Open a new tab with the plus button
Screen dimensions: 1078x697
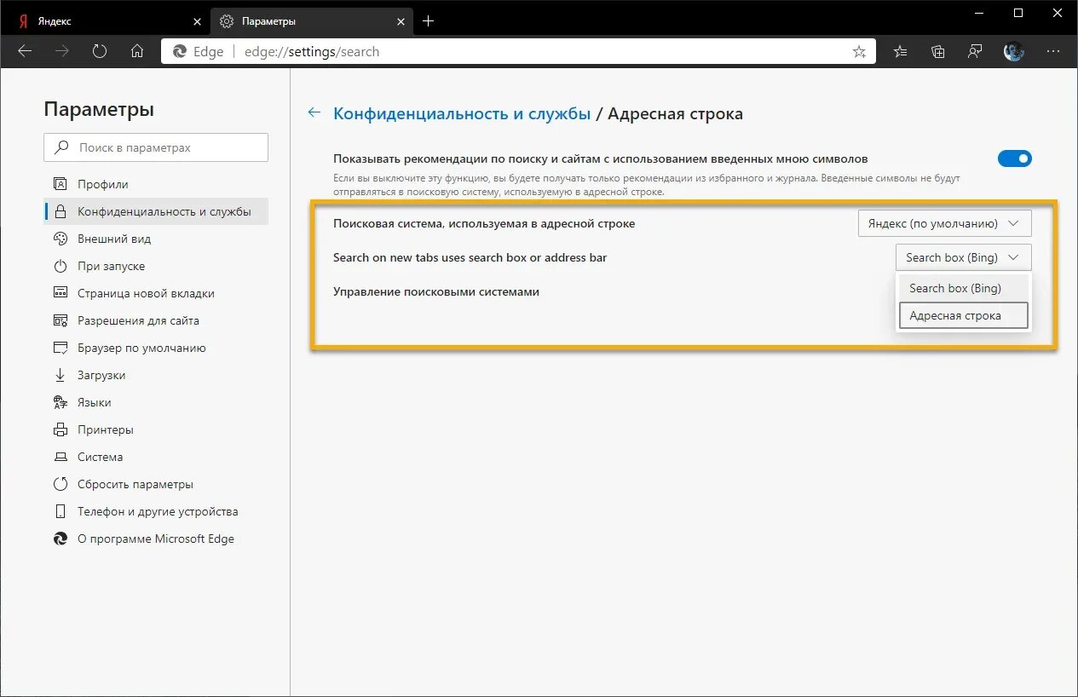tap(428, 20)
